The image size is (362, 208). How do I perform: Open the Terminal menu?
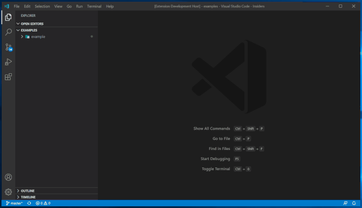[94, 6]
